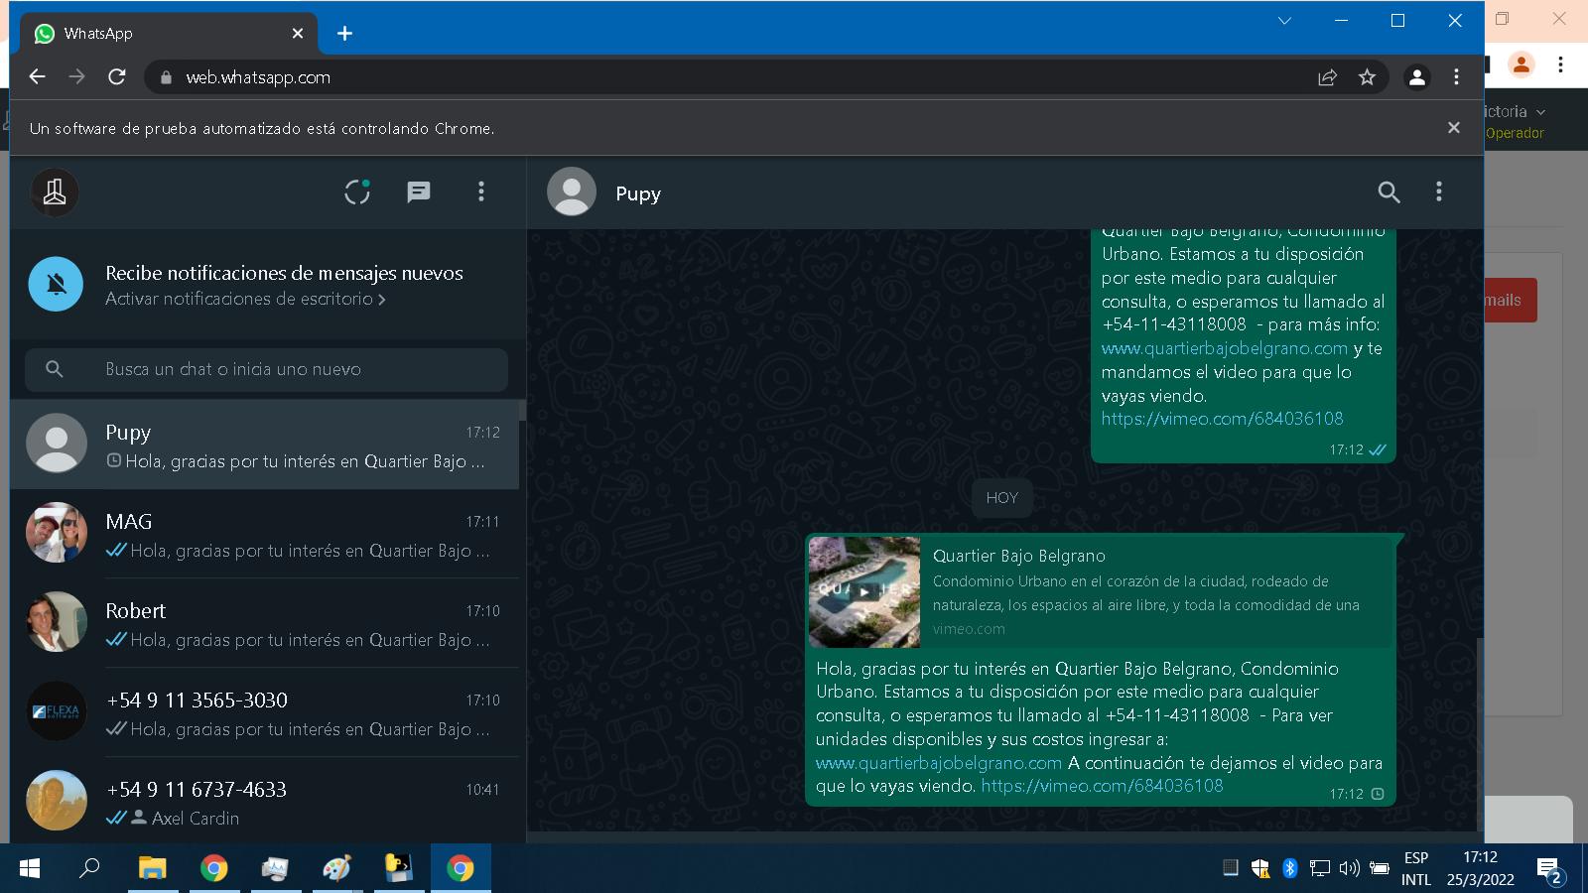This screenshot has height=893, width=1588.
Task: Open Windows Start menu
Action: point(30,868)
